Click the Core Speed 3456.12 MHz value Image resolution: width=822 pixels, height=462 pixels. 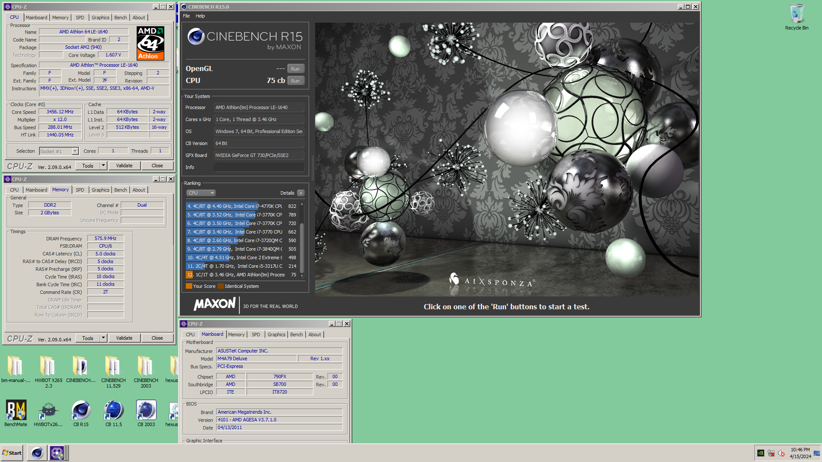point(60,112)
